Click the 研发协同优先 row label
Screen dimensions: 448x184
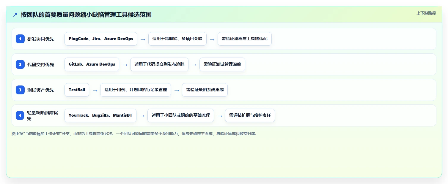pyautogui.click(x=41, y=39)
